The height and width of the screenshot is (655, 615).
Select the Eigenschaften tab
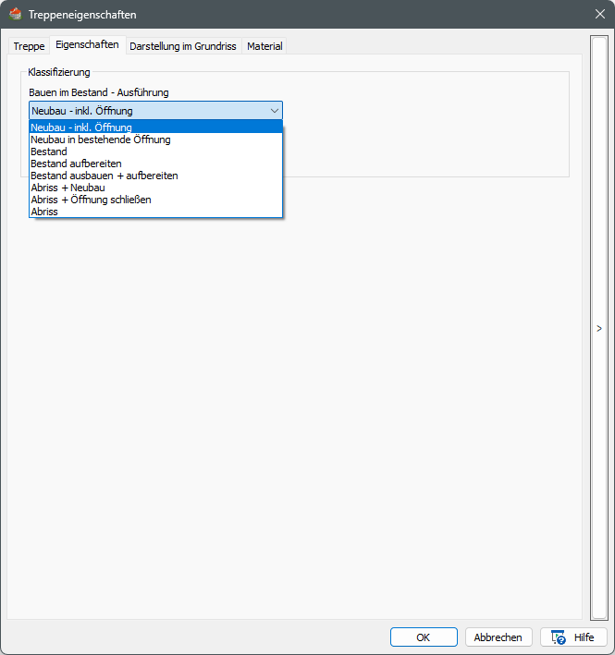coord(87,45)
